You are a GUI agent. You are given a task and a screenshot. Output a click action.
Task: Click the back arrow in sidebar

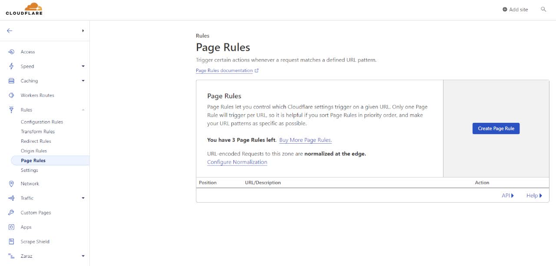[x=10, y=31]
